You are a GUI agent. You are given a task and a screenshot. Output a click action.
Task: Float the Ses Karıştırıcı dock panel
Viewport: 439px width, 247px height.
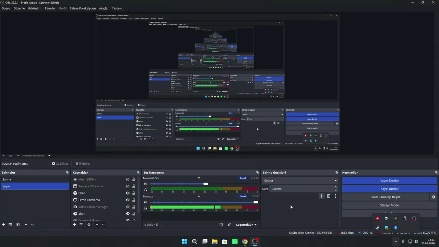257,173
